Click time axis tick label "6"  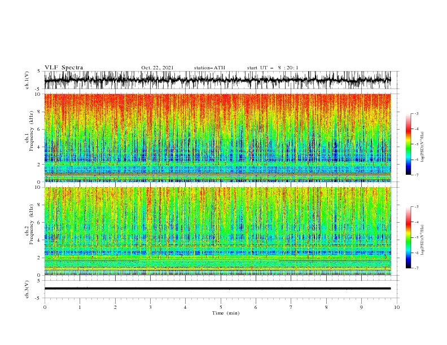tap(256, 307)
